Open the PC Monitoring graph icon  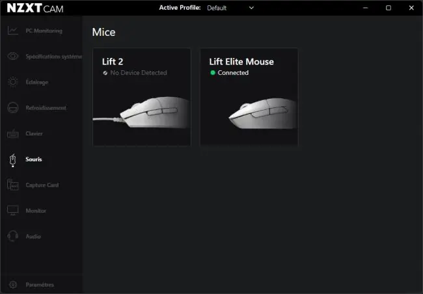pos(12,31)
